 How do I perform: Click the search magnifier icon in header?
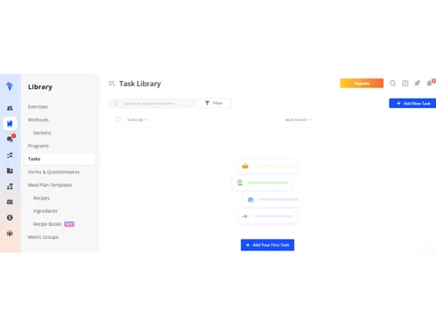(392, 84)
